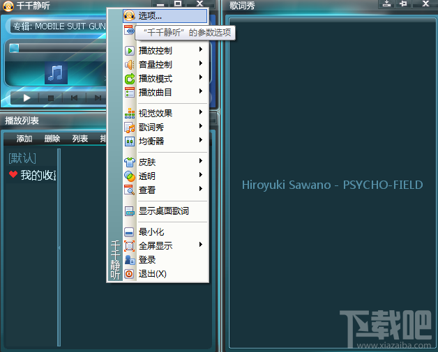Open the 选项... menu entry
The height and width of the screenshot is (352, 438).
[x=165, y=15]
